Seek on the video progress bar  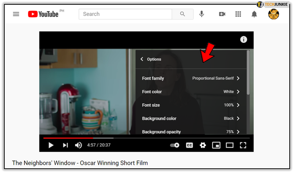[146, 138]
